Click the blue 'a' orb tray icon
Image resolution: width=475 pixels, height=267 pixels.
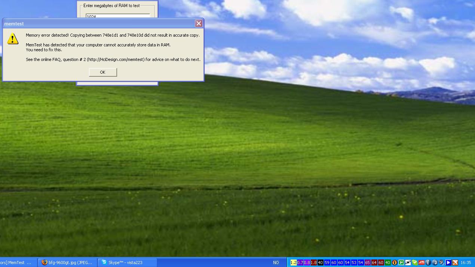[435, 263]
